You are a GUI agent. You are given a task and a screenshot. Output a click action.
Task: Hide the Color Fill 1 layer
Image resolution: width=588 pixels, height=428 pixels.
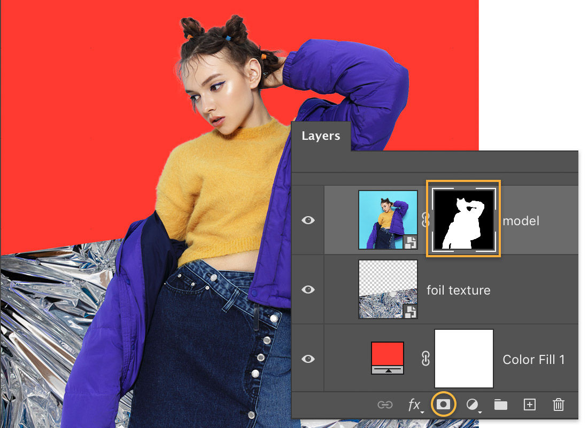[308, 359]
